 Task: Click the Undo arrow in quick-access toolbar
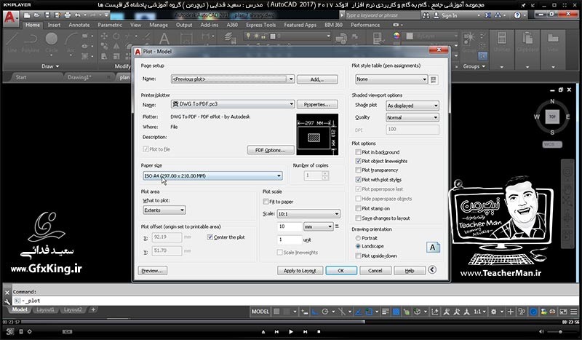(x=77, y=15)
